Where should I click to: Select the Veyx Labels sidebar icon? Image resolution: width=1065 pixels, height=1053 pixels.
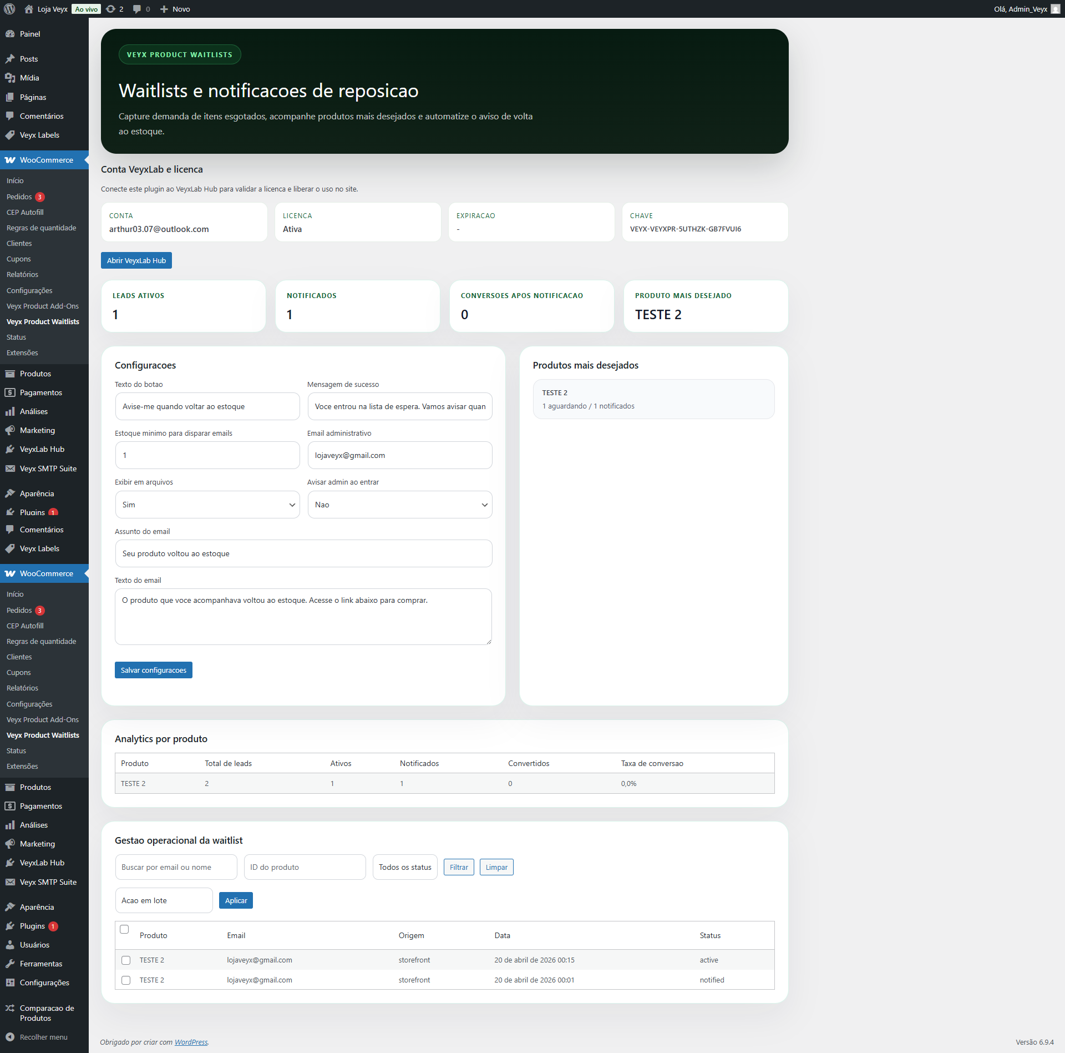coord(10,135)
